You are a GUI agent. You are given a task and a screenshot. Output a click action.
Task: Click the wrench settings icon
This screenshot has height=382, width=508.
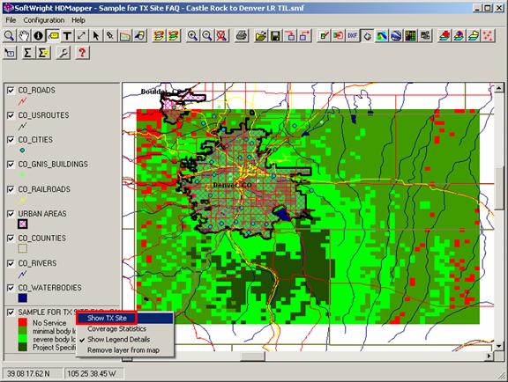(63, 53)
